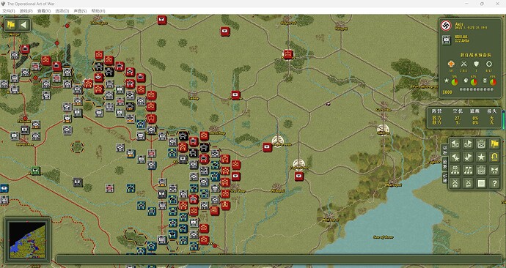Click the orange cross health icon in unit panel

(451, 64)
